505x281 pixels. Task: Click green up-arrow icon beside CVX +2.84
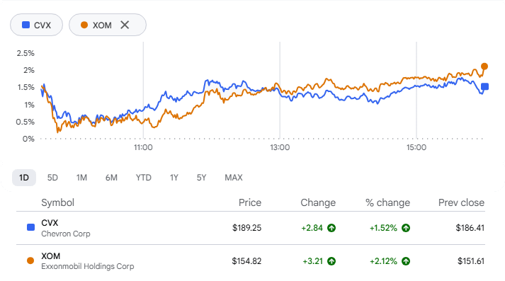[x=331, y=228]
